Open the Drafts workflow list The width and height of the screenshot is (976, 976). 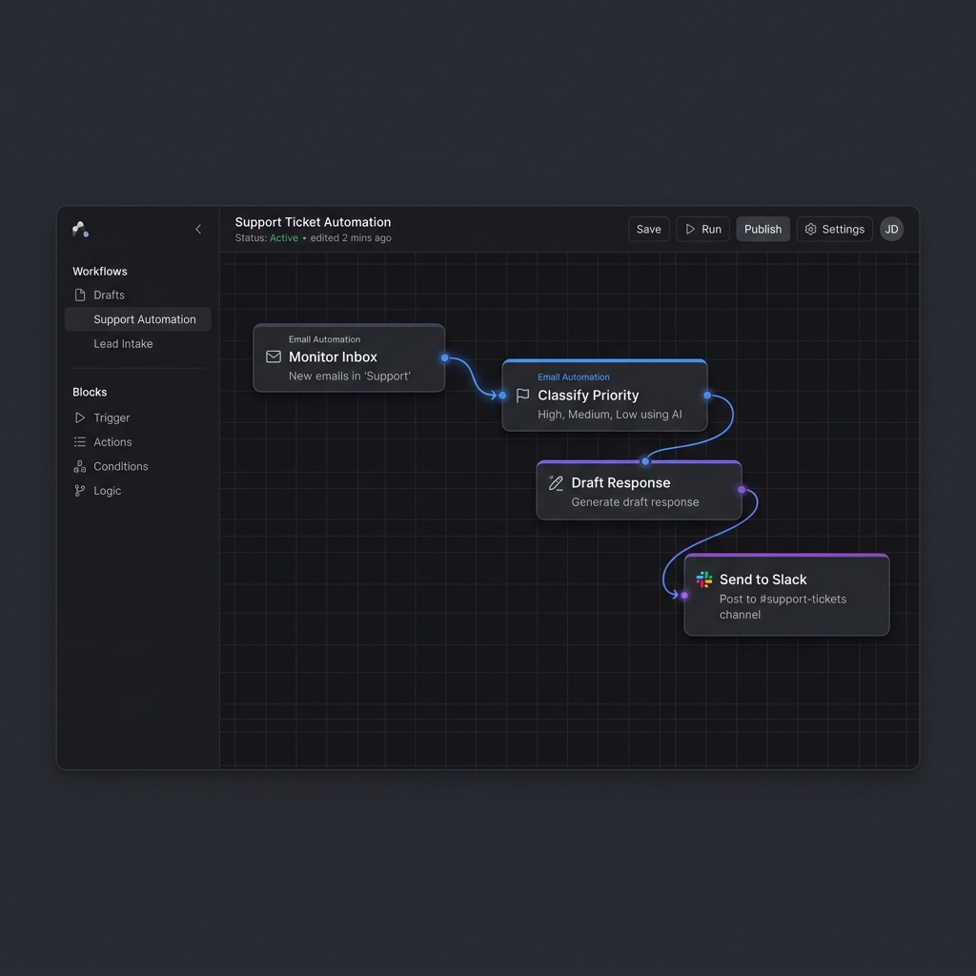point(109,295)
